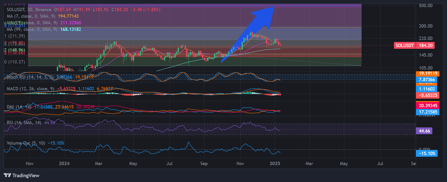Open the RSI (14, SMA, 14) legend
This screenshot has width=447, height=182.
point(24,123)
